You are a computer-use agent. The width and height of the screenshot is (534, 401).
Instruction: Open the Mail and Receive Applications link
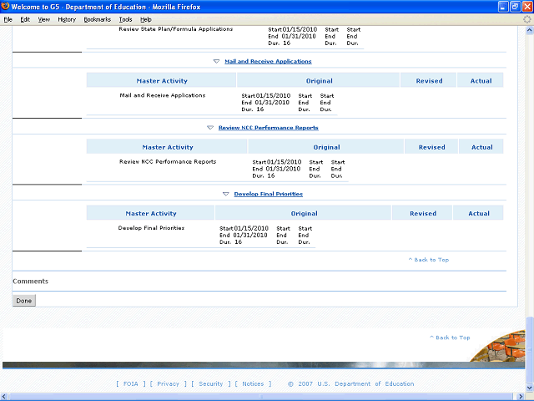click(268, 61)
